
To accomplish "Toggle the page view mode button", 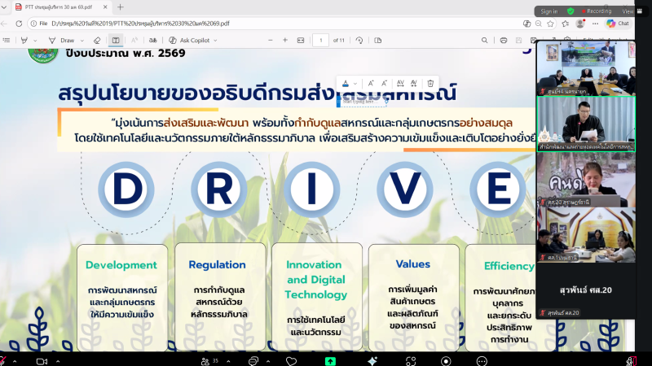I will pos(116,40).
